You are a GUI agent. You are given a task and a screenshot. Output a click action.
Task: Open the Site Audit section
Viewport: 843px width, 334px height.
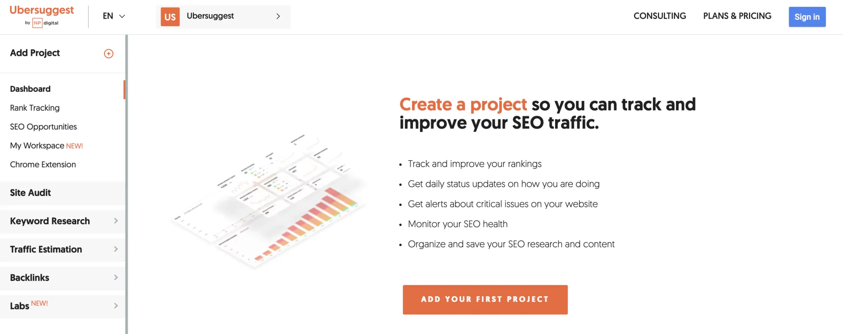(x=30, y=193)
